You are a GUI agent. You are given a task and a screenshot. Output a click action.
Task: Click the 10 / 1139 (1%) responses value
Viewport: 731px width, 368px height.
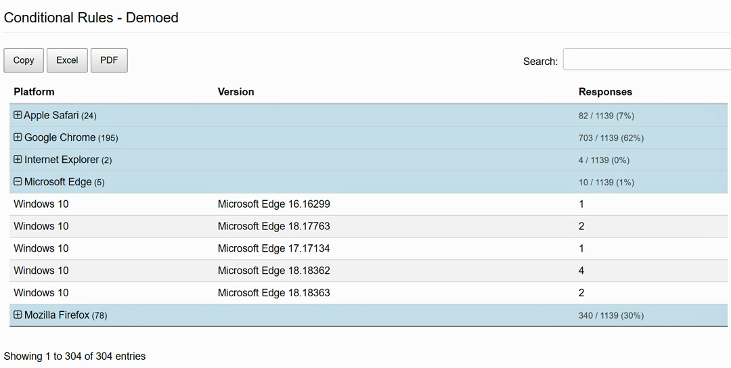(x=606, y=183)
